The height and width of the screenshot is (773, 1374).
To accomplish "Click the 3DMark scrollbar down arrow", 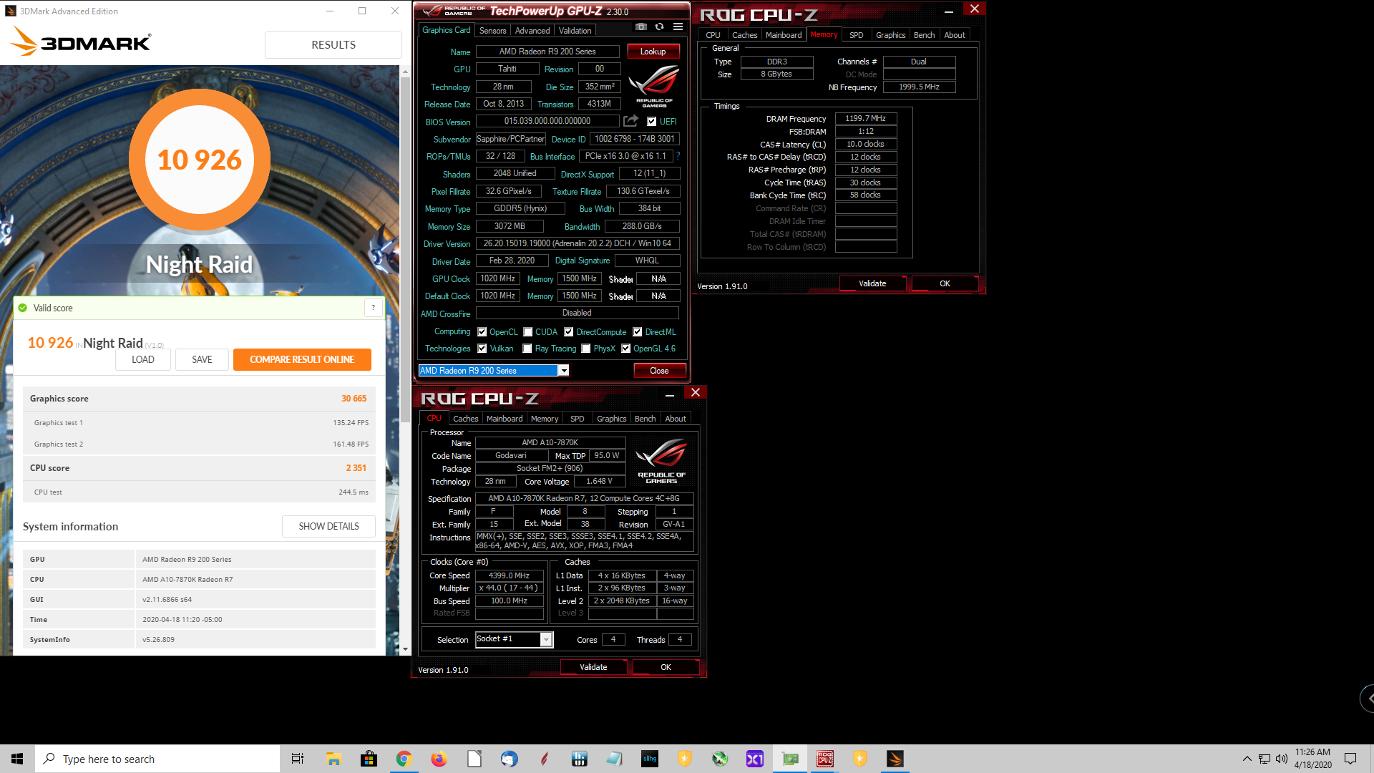I will 405,650.
